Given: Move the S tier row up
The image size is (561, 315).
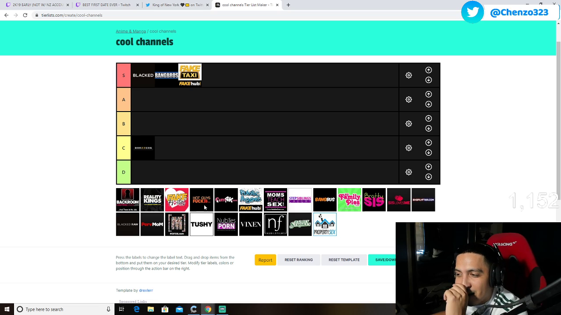Looking at the screenshot, I should pos(429,70).
